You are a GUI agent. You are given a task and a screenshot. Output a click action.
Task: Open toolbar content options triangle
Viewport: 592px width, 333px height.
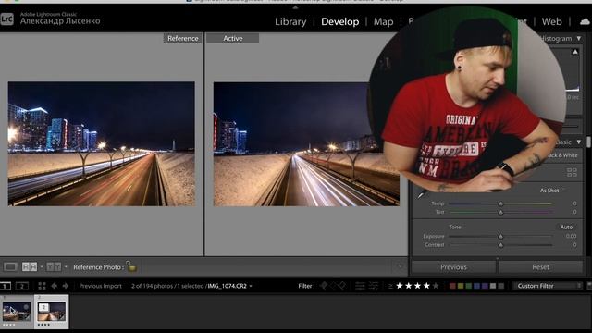point(401,267)
